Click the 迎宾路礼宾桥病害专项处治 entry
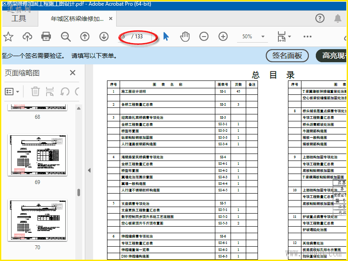 coord(142,117)
